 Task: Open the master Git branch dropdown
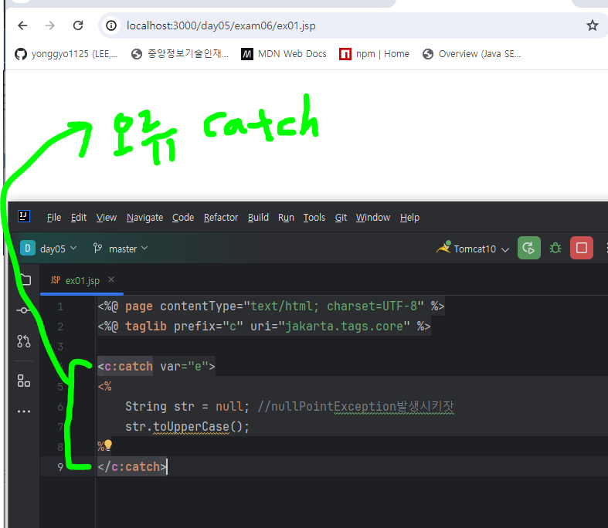(x=121, y=249)
